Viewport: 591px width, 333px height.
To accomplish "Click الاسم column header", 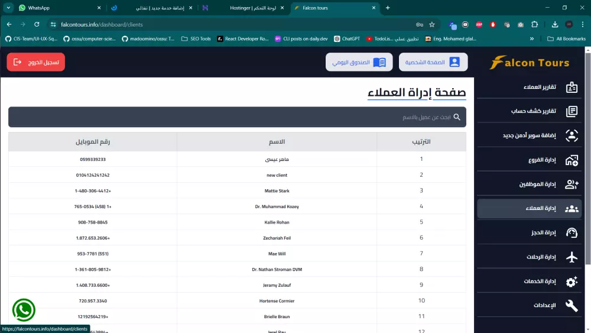I will (277, 141).
